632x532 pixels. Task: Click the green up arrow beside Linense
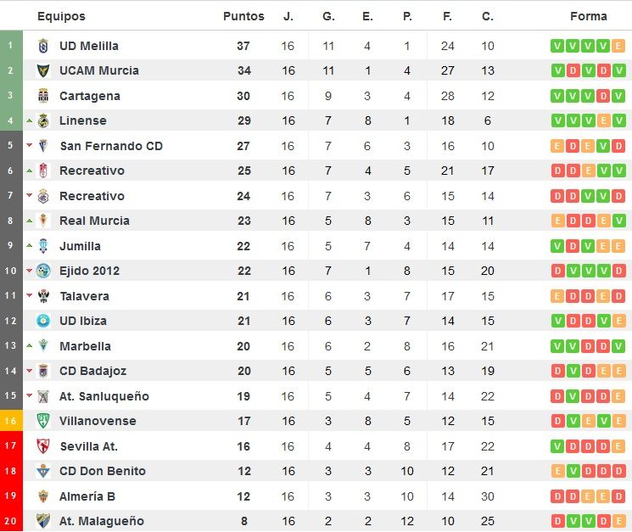click(x=29, y=120)
